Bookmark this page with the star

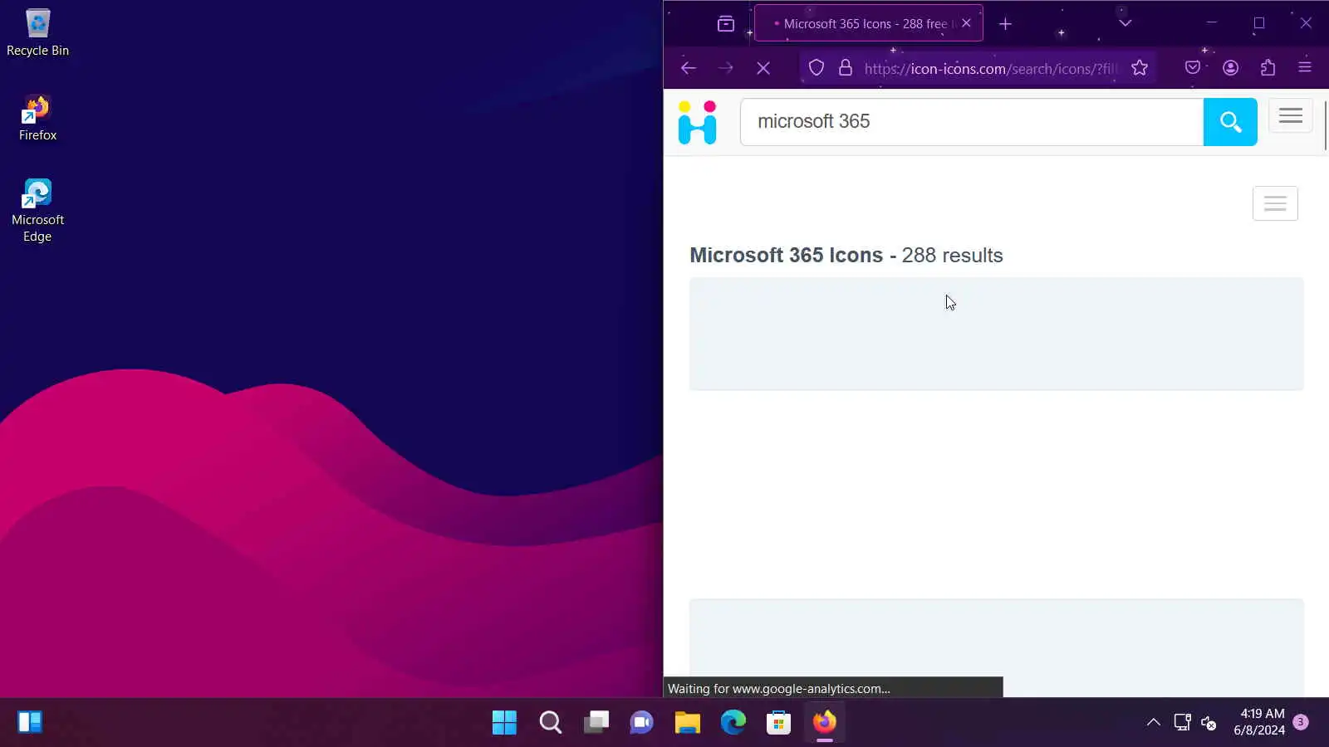pyautogui.click(x=1140, y=68)
